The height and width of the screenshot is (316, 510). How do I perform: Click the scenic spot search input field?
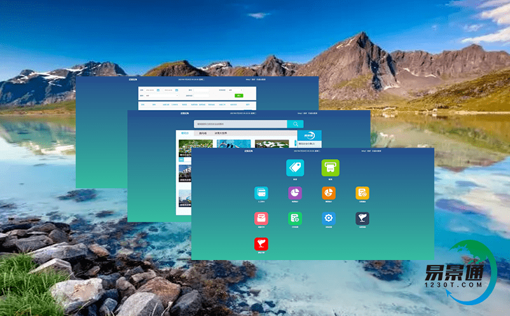click(240, 124)
